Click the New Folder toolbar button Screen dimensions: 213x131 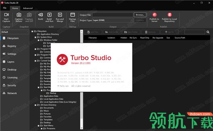[x=131, y=32]
